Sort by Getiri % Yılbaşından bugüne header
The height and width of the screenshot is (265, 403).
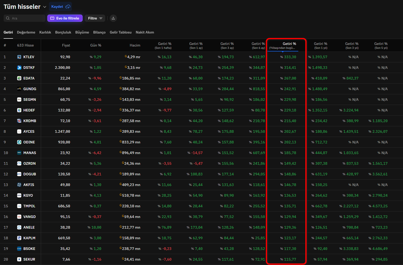282,46
